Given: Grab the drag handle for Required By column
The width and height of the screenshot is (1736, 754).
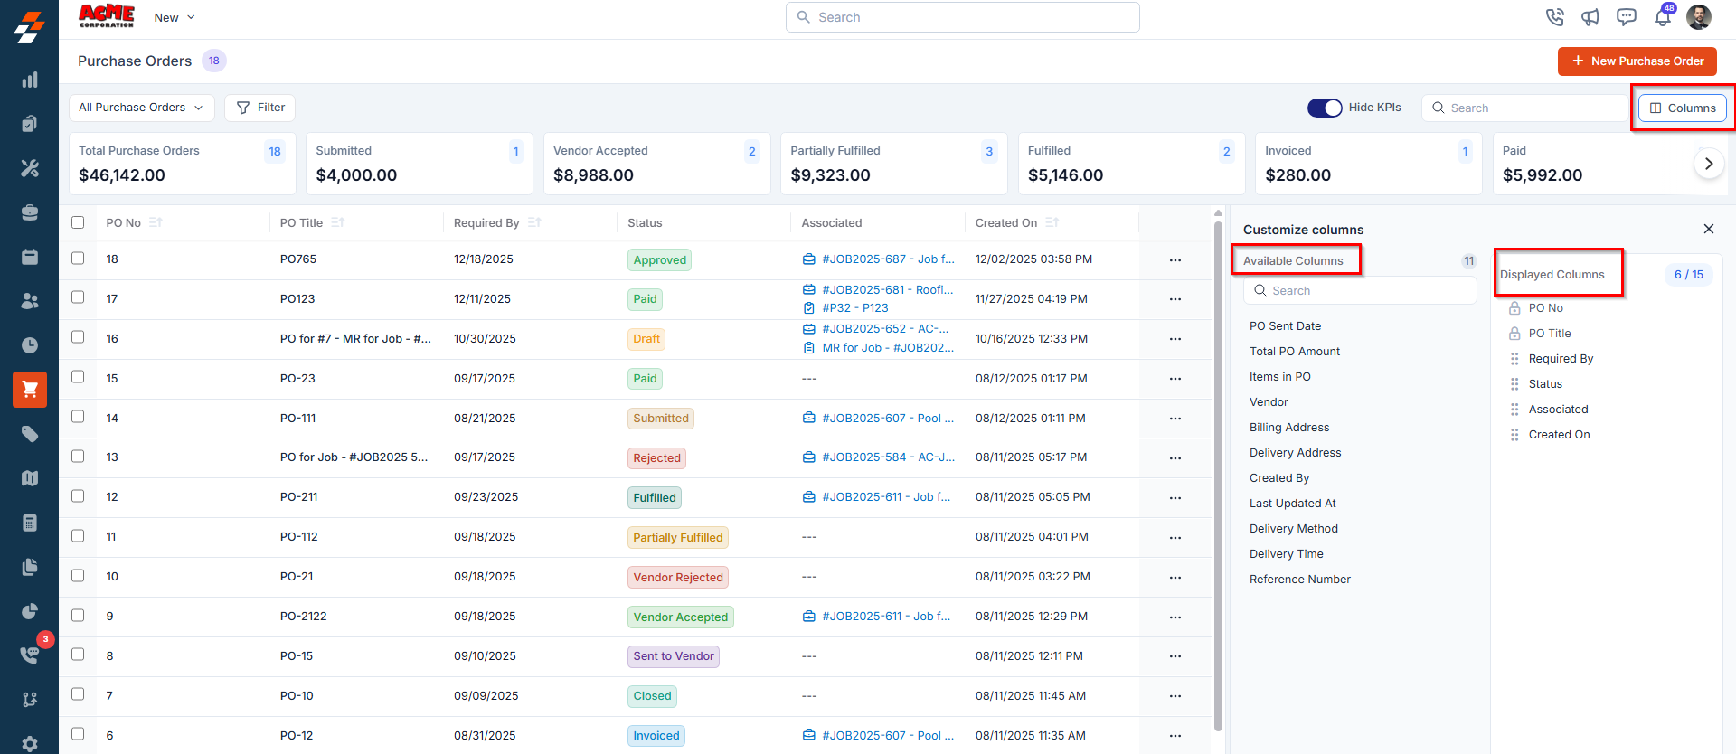Looking at the screenshot, I should coord(1514,359).
